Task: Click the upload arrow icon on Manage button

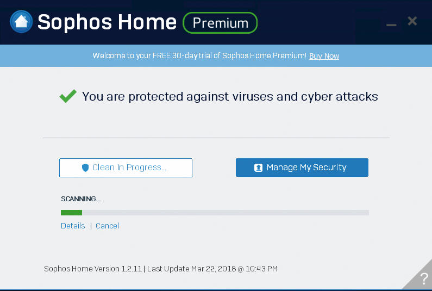Action: [258, 168]
